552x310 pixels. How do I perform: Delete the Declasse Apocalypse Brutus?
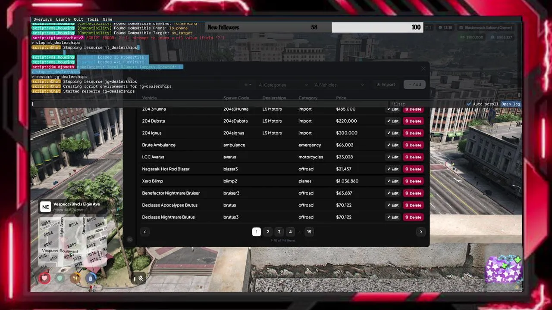pyautogui.click(x=413, y=205)
